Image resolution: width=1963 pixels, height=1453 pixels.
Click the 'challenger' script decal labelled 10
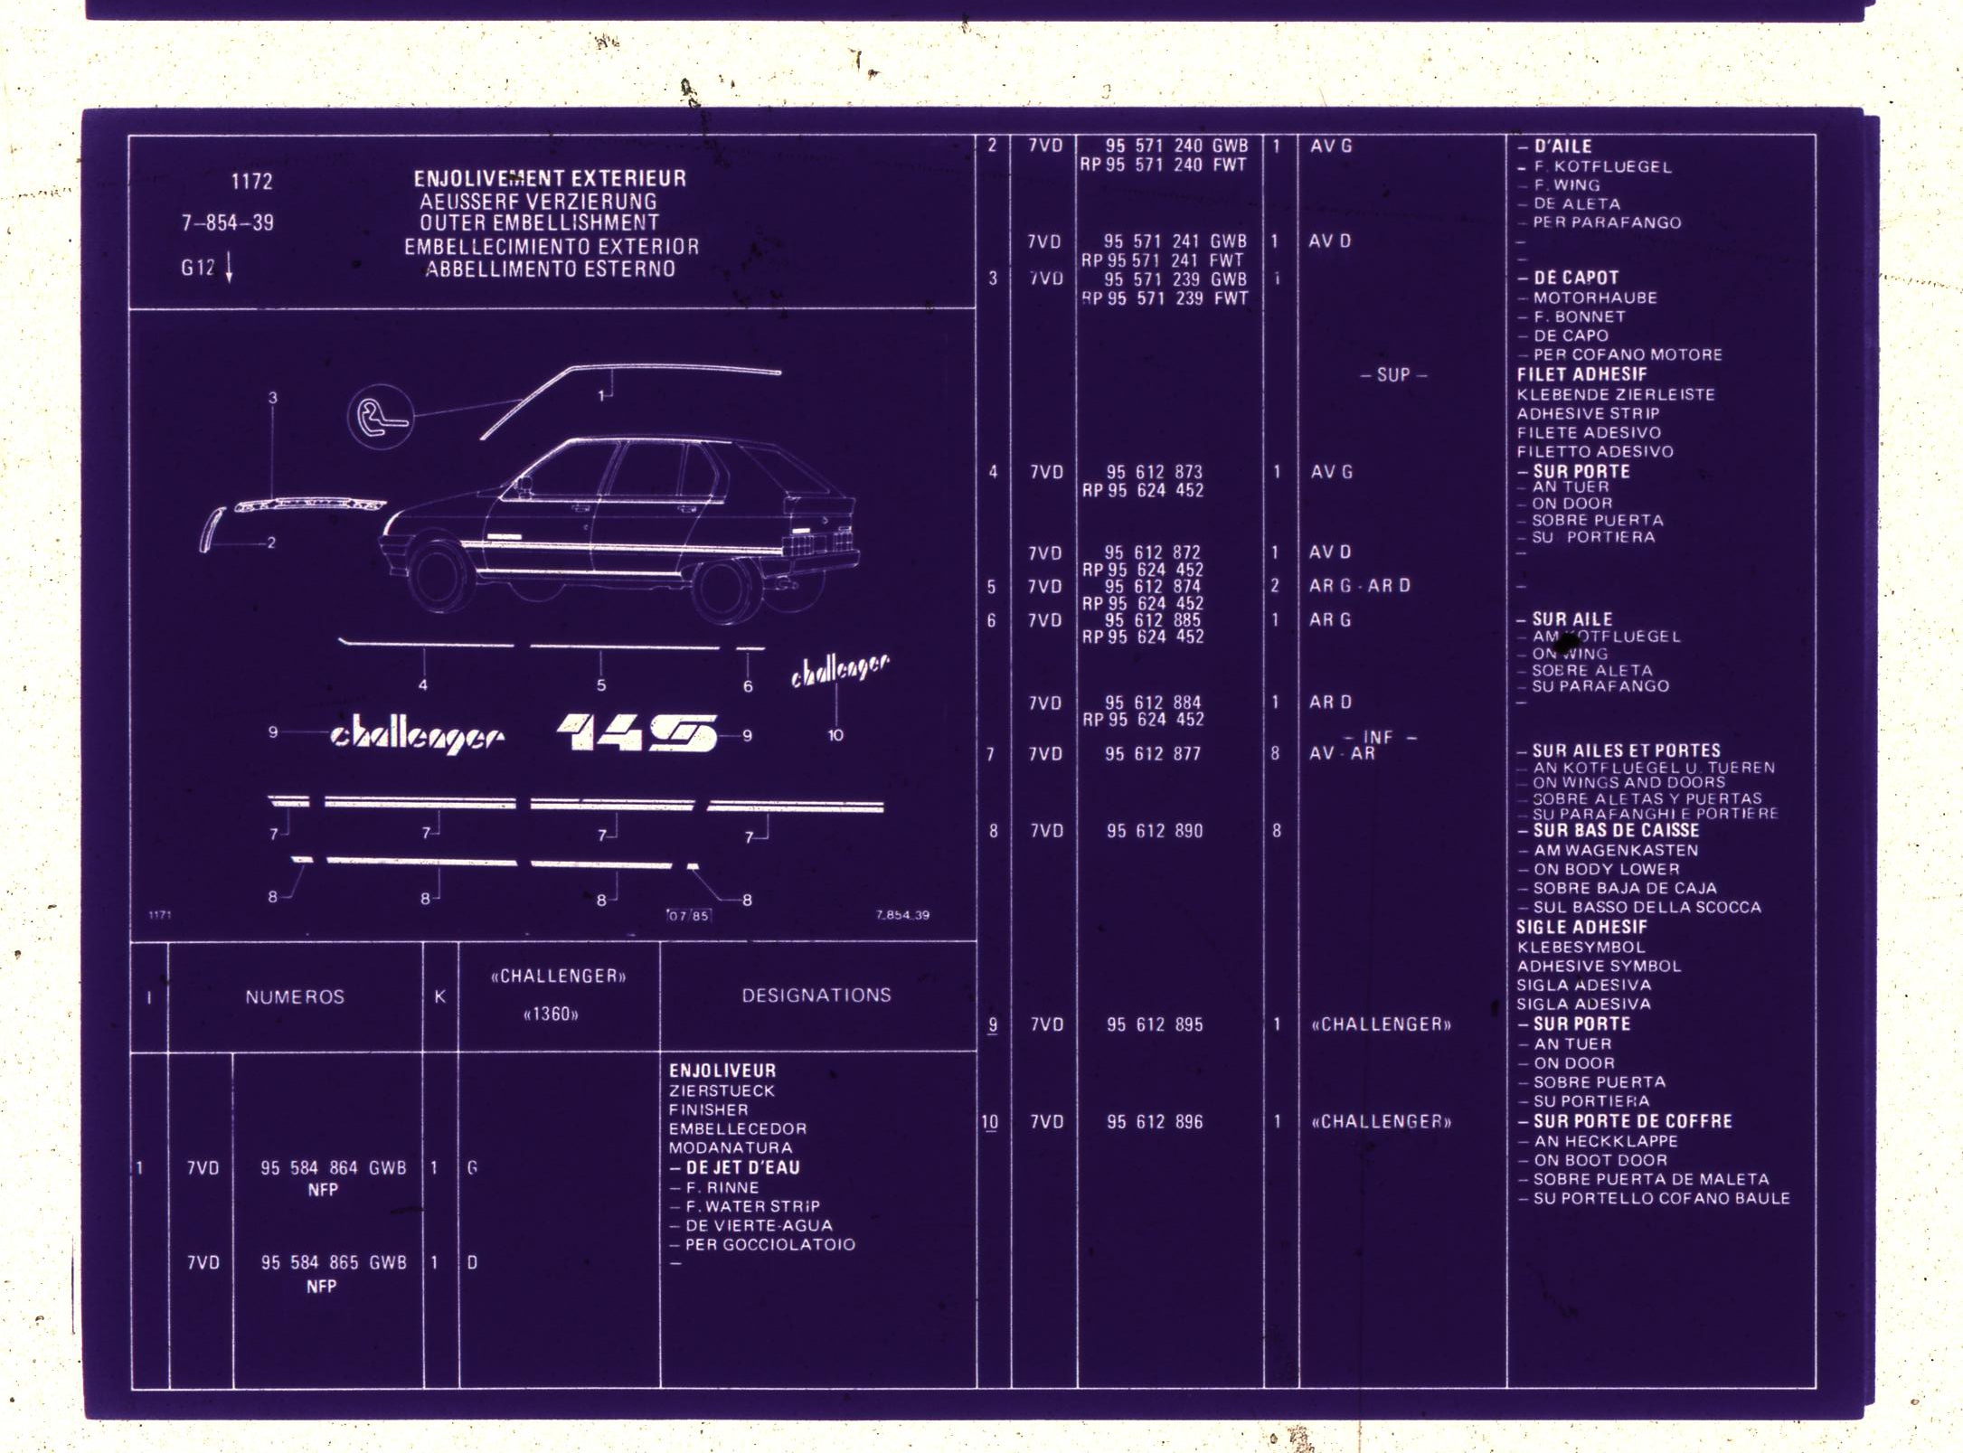(x=840, y=670)
